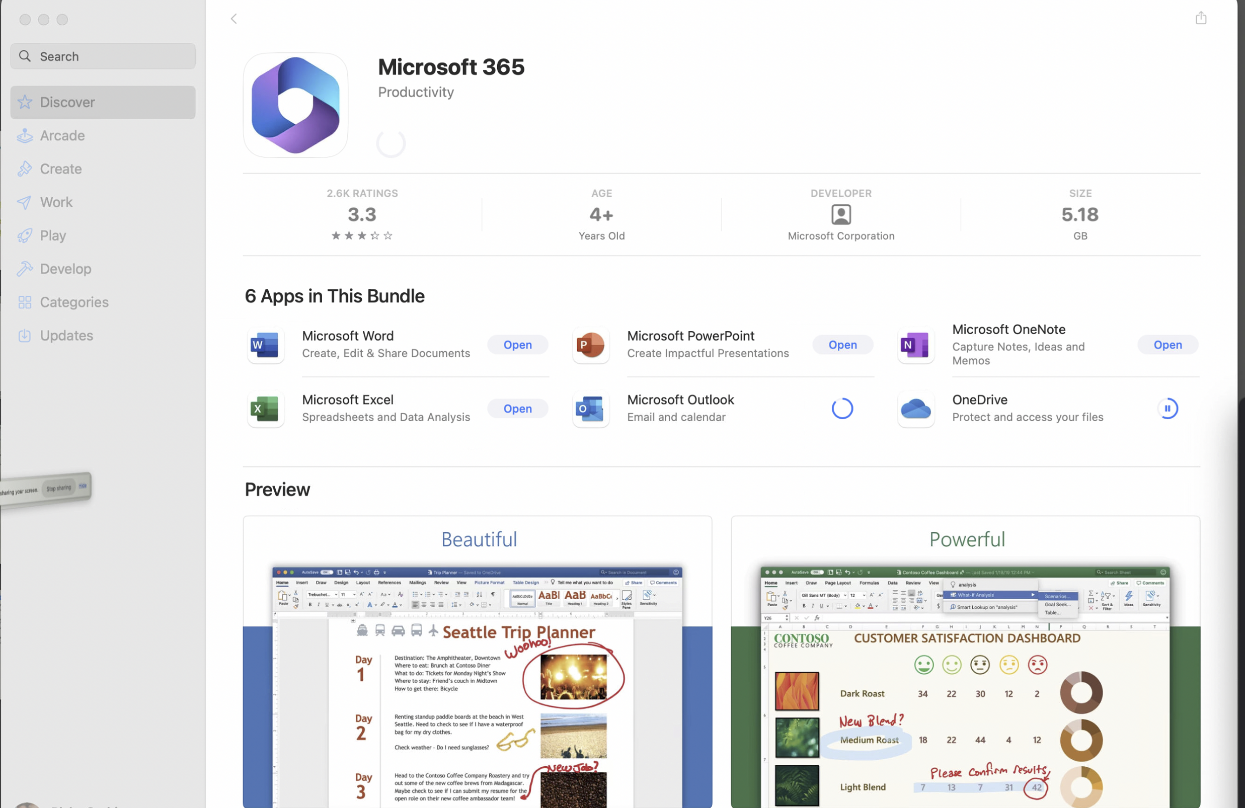The image size is (1245, 808).
Task: Click the Microsoft Corporation developer link
Action: 840,236
